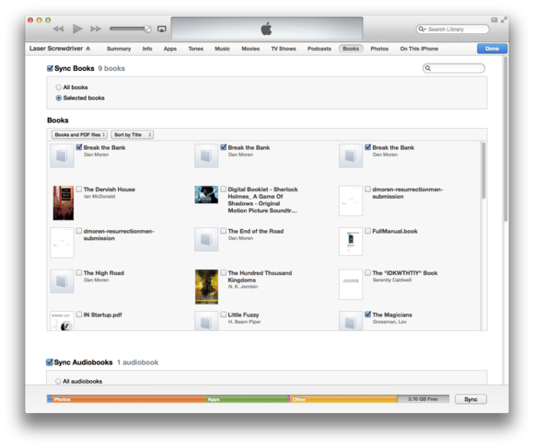
Task: Click the Done button
Action: tap(493, 49)
